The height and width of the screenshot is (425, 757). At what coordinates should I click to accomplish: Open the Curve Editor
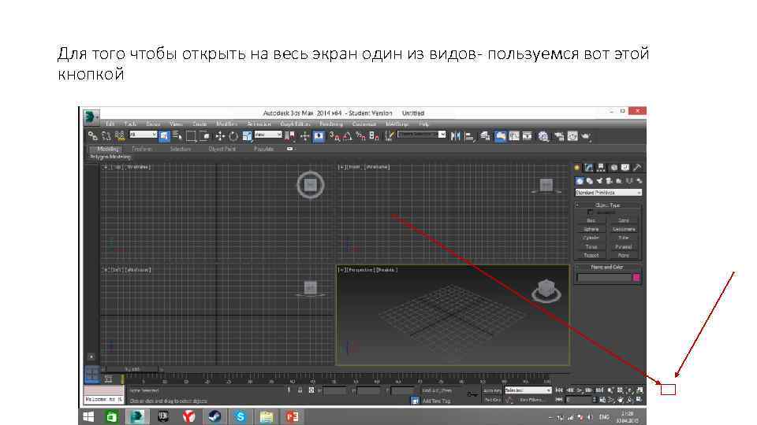pyautogui.click(x=514, y=136)
